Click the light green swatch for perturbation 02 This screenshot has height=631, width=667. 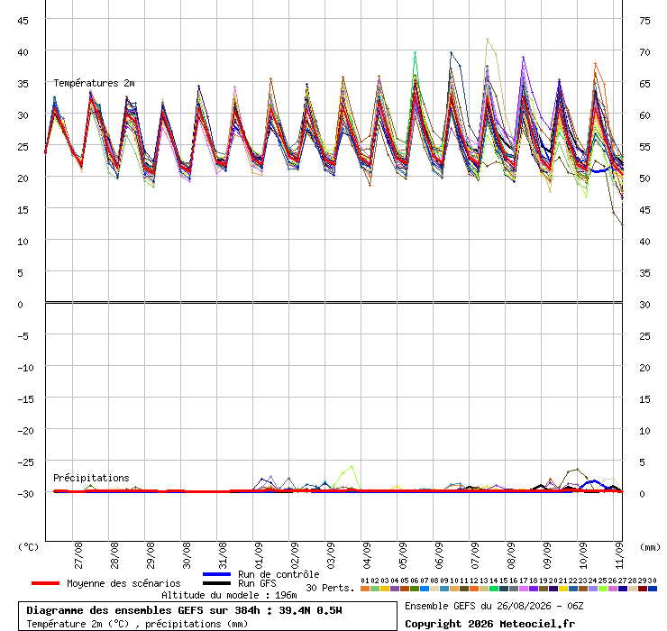pyautogui.click(x=375, y=589)
